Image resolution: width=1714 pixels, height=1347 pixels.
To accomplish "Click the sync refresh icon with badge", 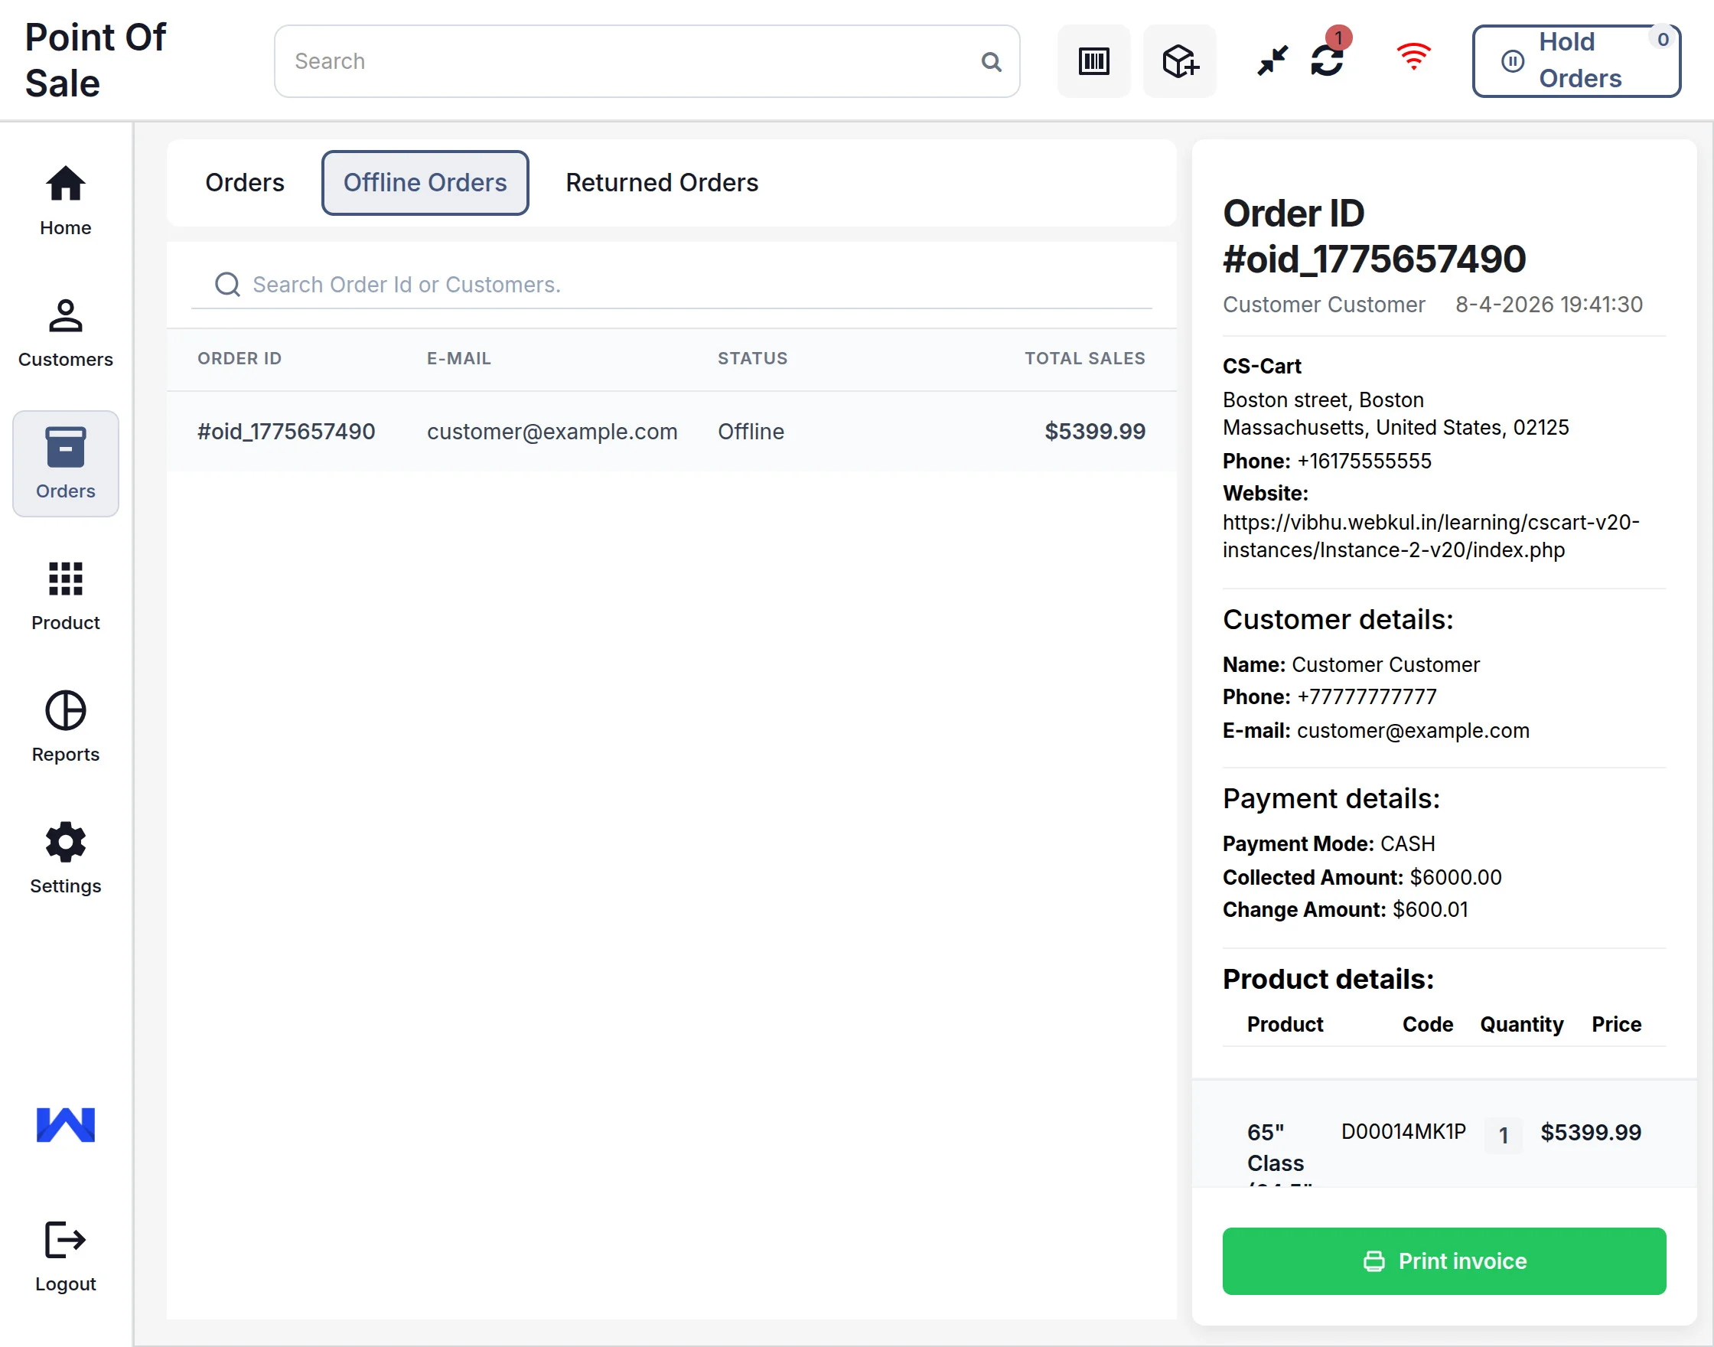I will click(1327, 60).
